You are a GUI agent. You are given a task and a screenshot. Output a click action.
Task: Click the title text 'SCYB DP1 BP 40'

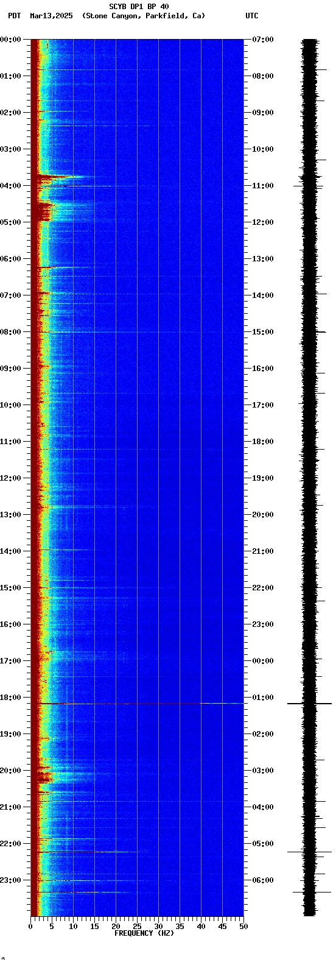pyautogui.click(x=139, y=7)
